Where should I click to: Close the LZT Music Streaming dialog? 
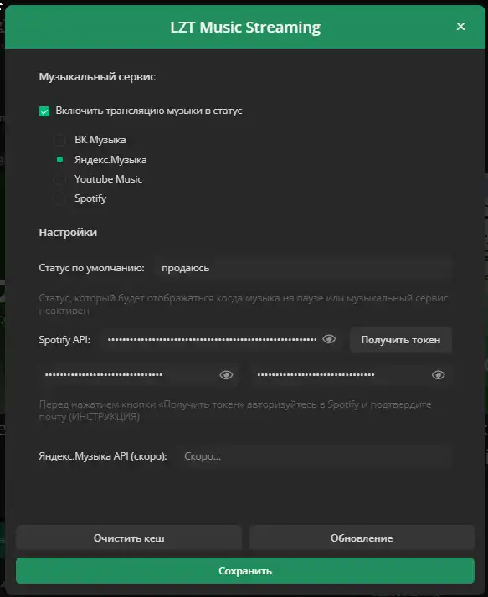(x=460, y=27)
